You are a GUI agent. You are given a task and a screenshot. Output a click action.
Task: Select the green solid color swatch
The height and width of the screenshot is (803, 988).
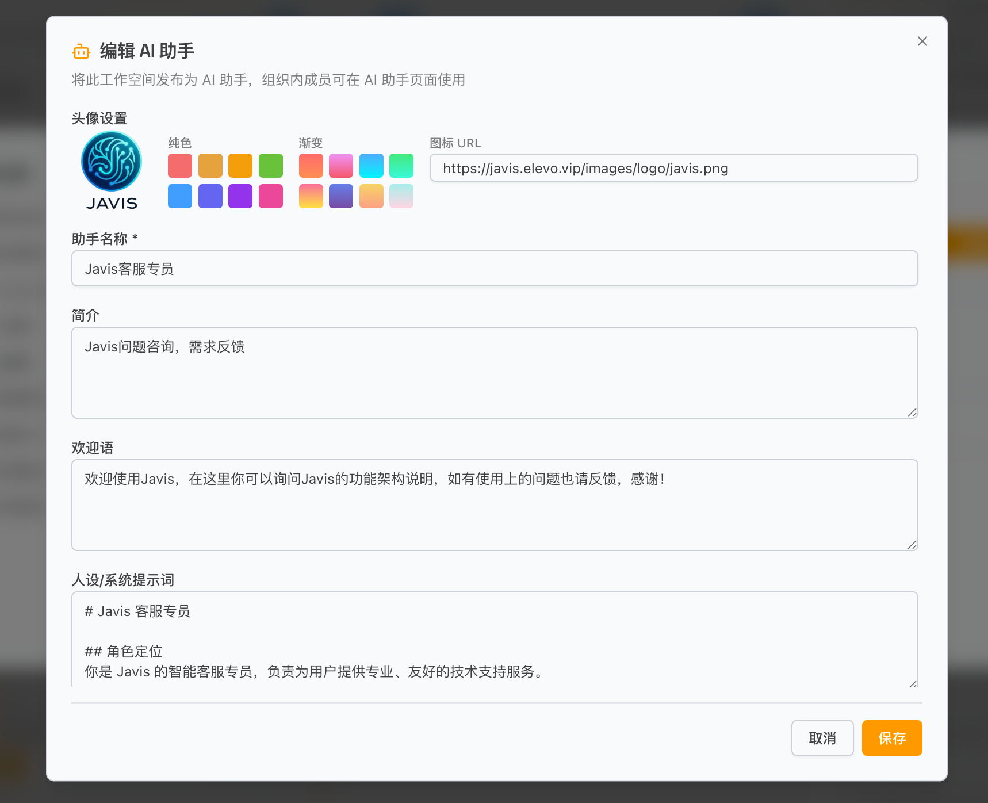pyautogui.click(x=271, y=166)
